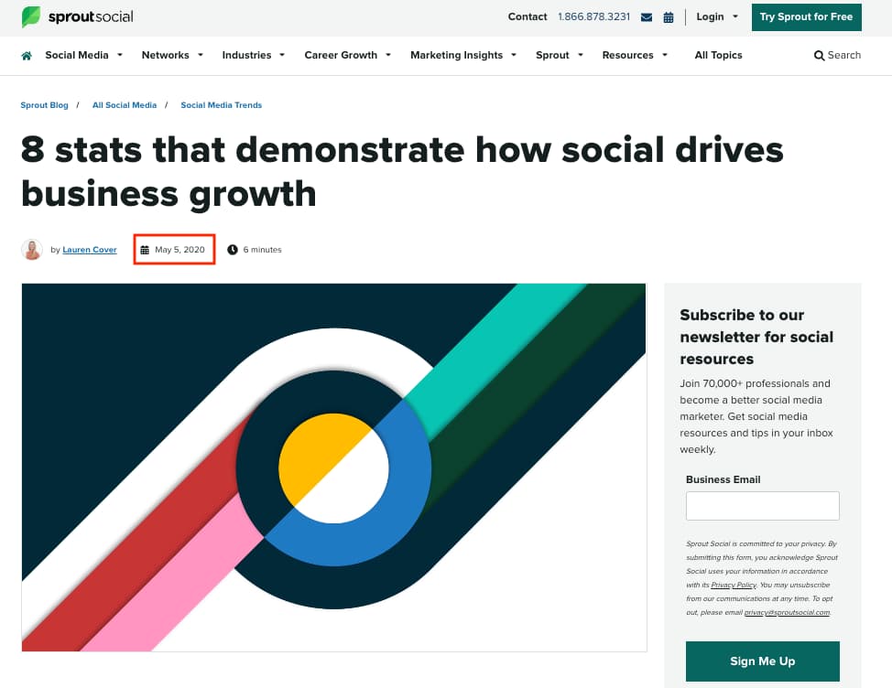Click the Sprout Social leaf logo
Viewport: 892px width, 688px height.
pos(31,16)
